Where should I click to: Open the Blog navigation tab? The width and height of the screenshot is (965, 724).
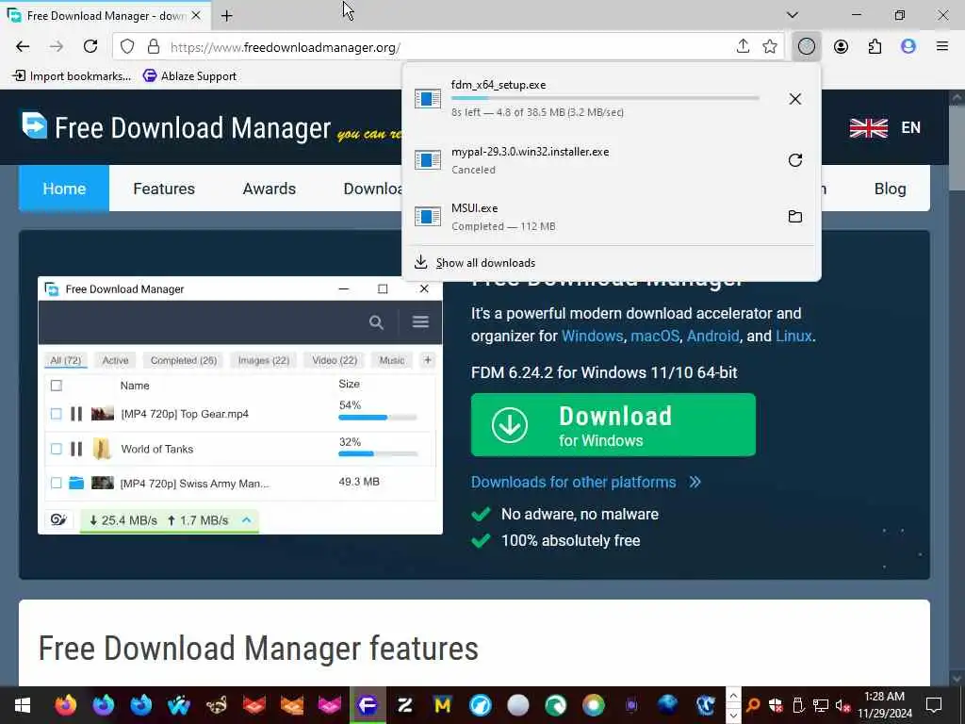(890, 189)
